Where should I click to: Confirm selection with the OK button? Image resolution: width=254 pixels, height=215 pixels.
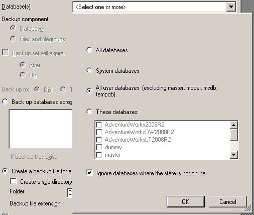[x=186, y=201]
